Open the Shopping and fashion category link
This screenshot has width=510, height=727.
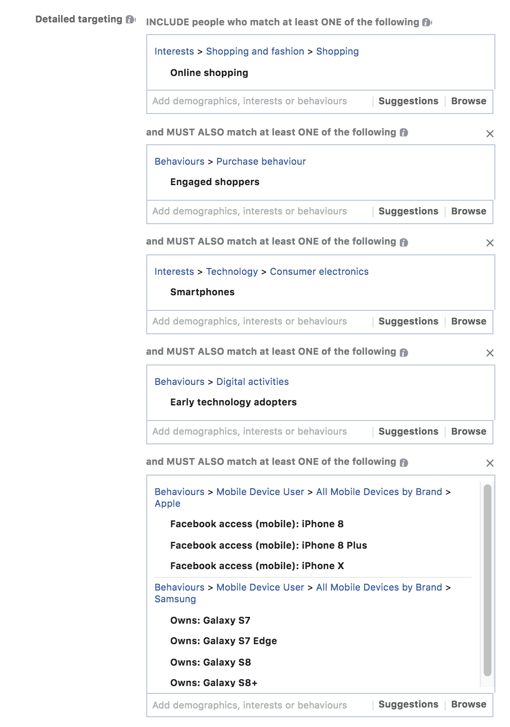(255, 51)
